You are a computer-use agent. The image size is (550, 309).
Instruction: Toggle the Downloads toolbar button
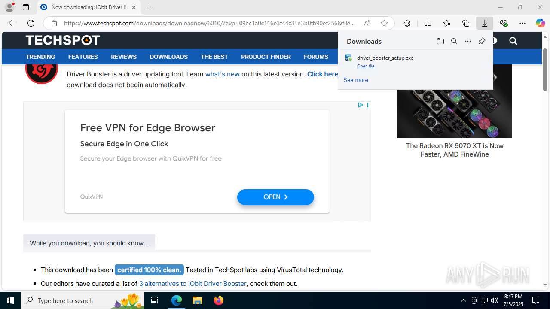click(x=485, y=23)
